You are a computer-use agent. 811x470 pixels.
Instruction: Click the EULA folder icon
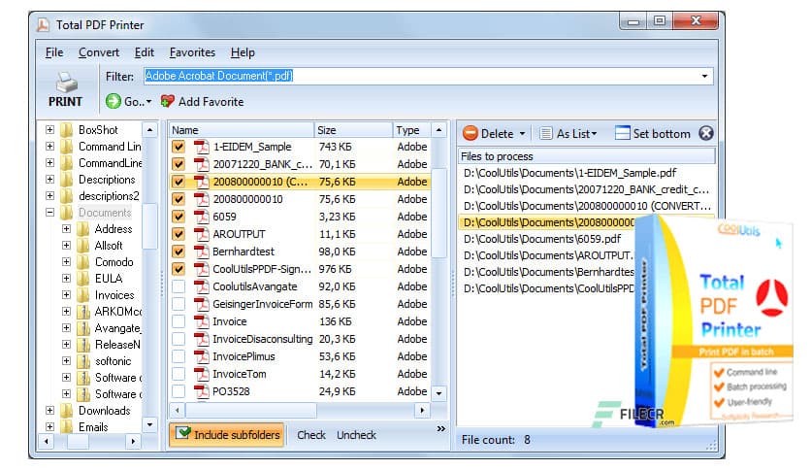pyautogui.click(x=83, y=279)
